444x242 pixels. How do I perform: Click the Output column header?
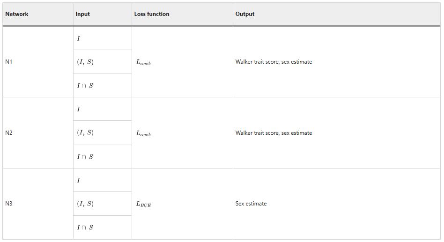click(x=245, y=14)
